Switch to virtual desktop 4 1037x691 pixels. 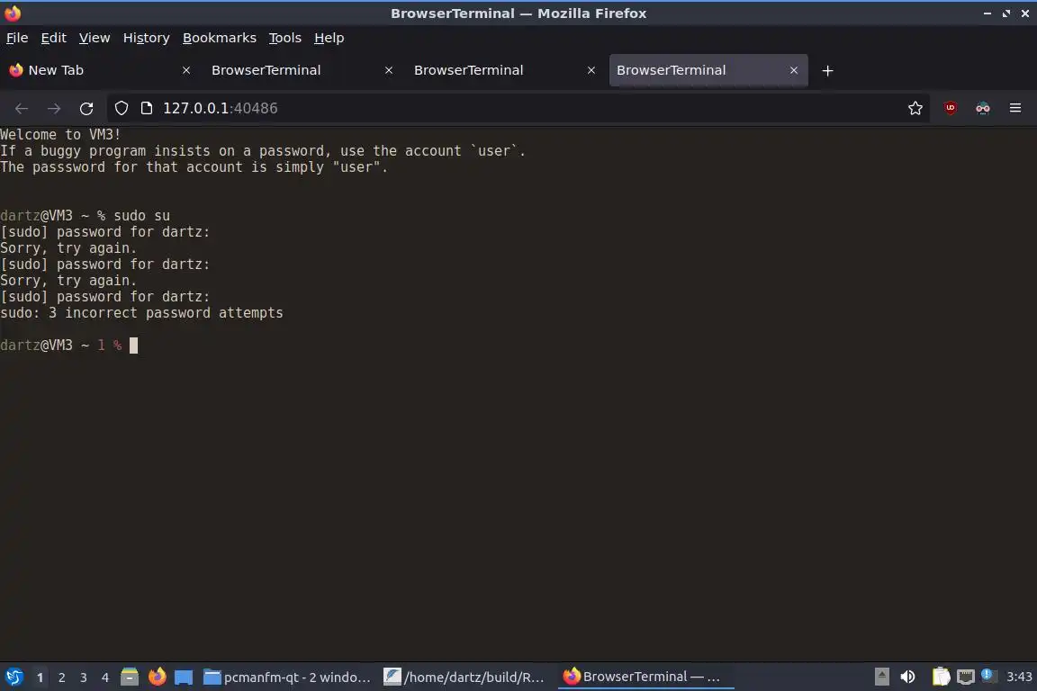[x=105, y=678]
